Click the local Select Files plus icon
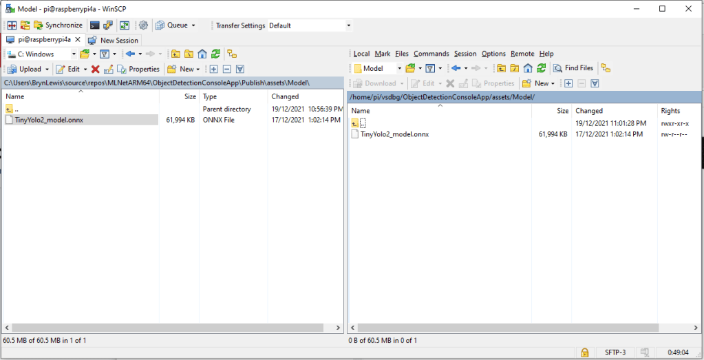The height and width of the screenshot is (360, 704). coord(213,69)
